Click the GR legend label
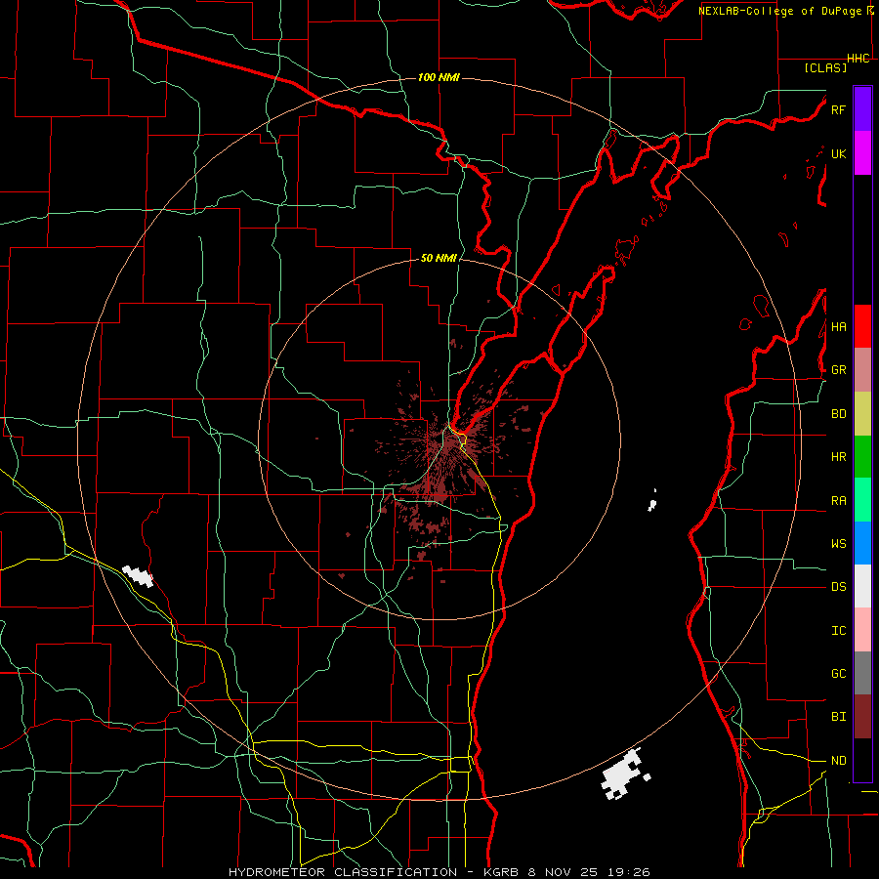The image size is (879, 879). (x=838, y=370)
